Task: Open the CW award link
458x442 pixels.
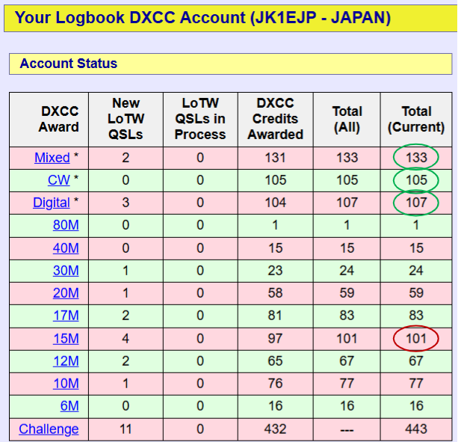Action: (59, 180)
